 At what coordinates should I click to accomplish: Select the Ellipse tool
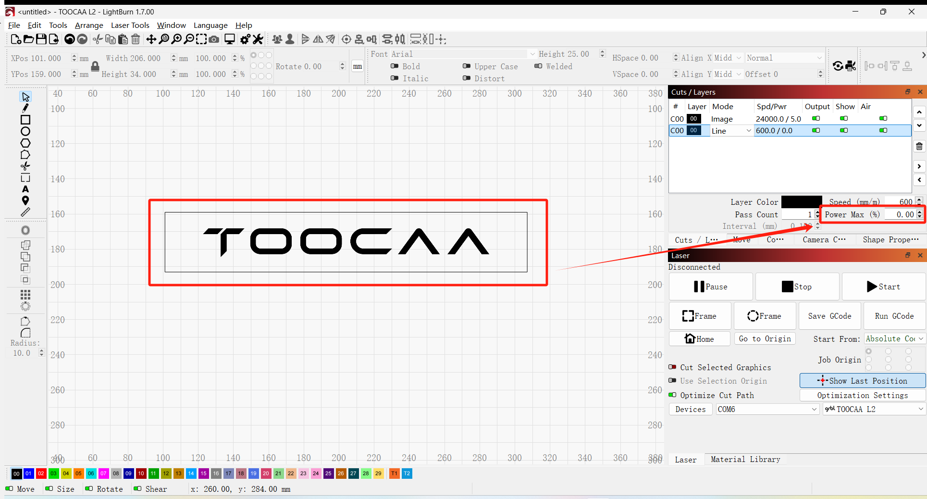coord(25,131)
